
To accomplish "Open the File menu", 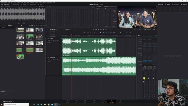I will (9, 2).
